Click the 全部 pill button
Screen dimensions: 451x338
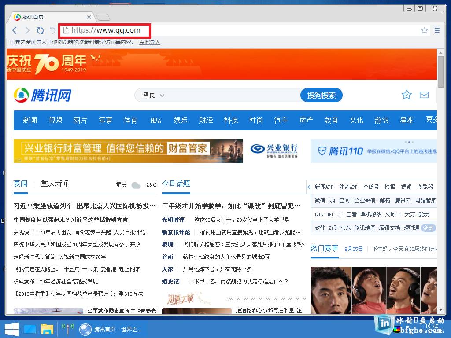(x=429, y=228)
